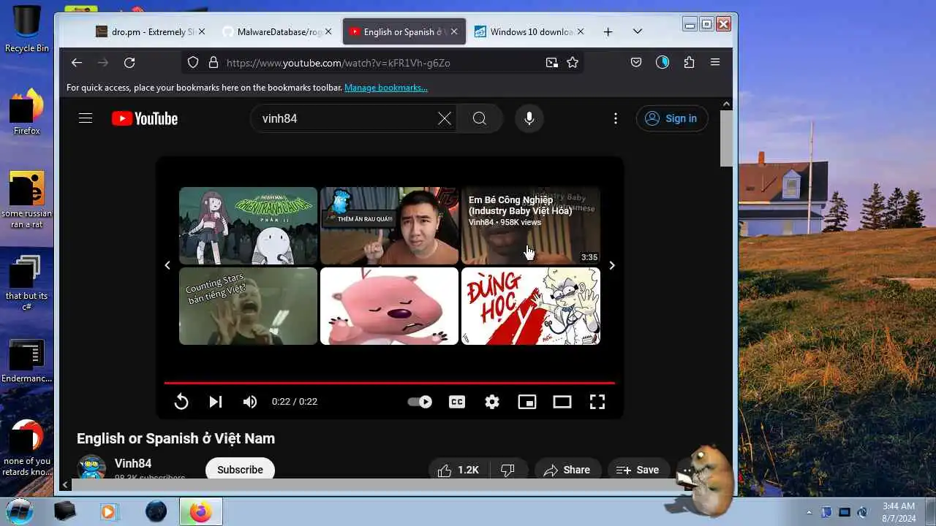The width and height of the screenshot is (936, 526).
Task: Open the ĐỪNG HỌC suggested video
Action: click(531, 306)
